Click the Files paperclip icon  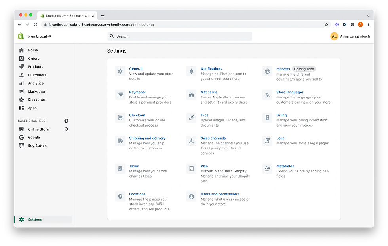(x=191, y=118)
